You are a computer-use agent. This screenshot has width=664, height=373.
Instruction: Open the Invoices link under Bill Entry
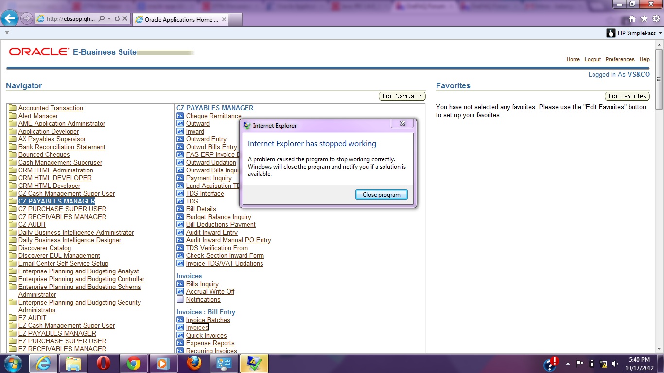[x=197, y=327]
